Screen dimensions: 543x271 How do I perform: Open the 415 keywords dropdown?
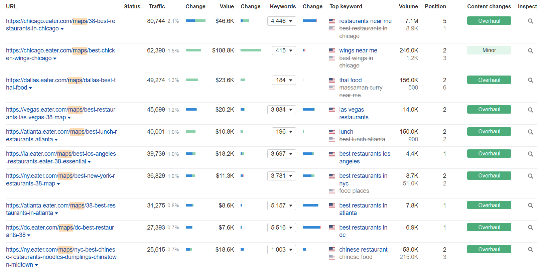coord(284,50)
